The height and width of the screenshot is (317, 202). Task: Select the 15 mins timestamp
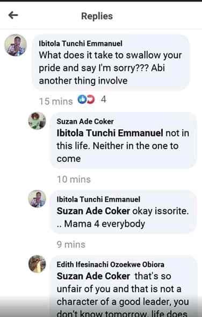coord(56,102)
